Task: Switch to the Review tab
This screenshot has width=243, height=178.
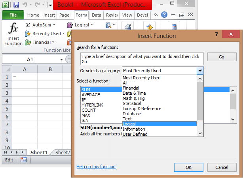Action: click(x=112, y=15)
